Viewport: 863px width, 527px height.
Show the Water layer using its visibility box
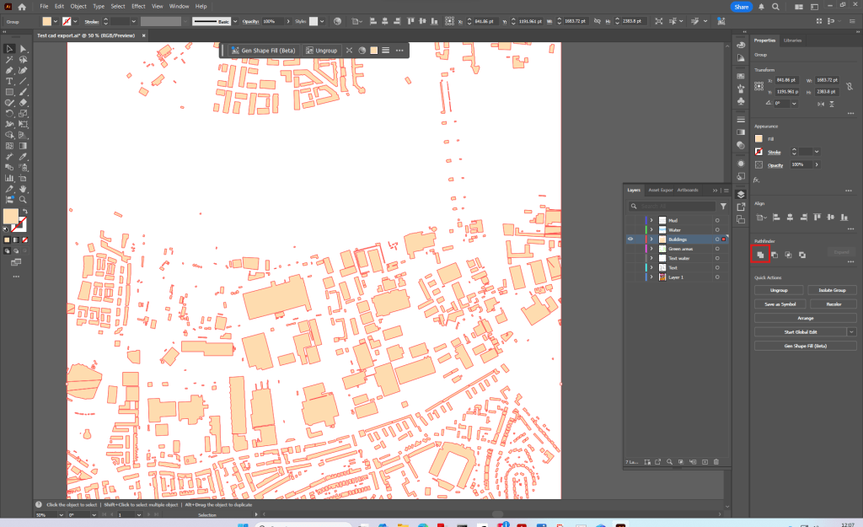tap(630, 229)
